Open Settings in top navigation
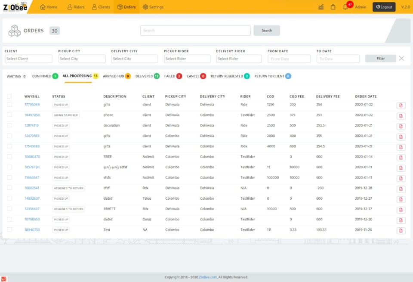Screen dimensions: 413x282 [x=153, y=7]
